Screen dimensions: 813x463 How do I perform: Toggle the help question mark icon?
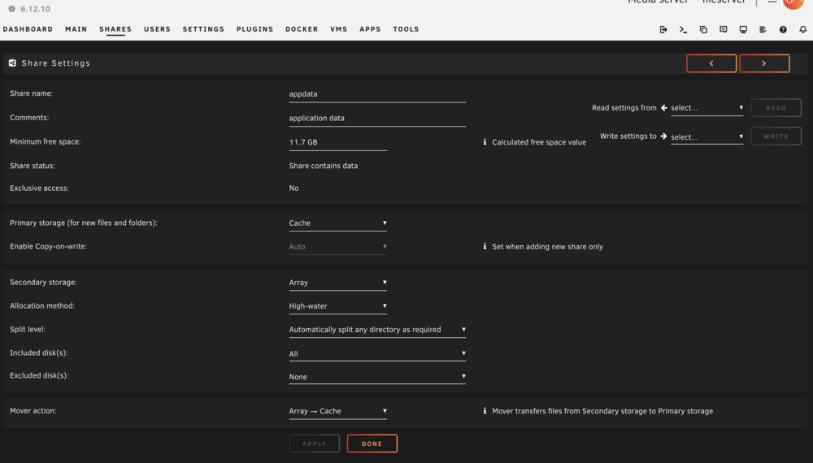pos(783,29)
